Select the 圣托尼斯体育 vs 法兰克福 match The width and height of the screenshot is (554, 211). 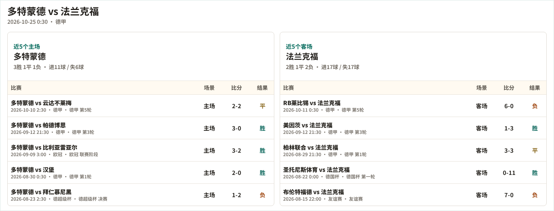(x=413, y=173)
